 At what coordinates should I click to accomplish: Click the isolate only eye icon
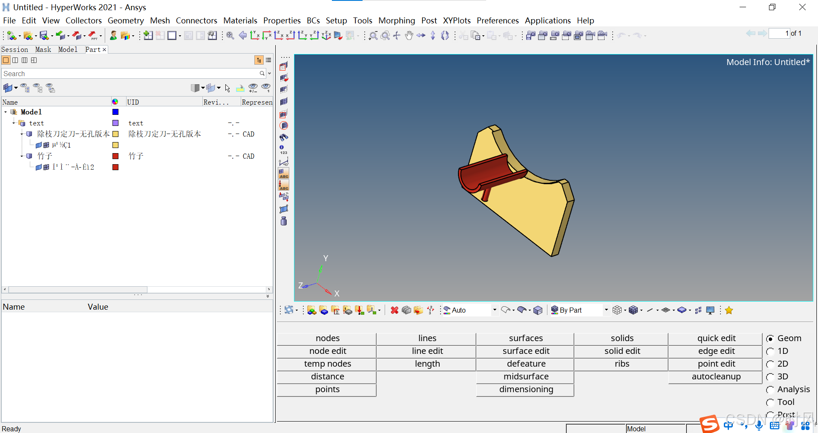click(x=266, y=88)
